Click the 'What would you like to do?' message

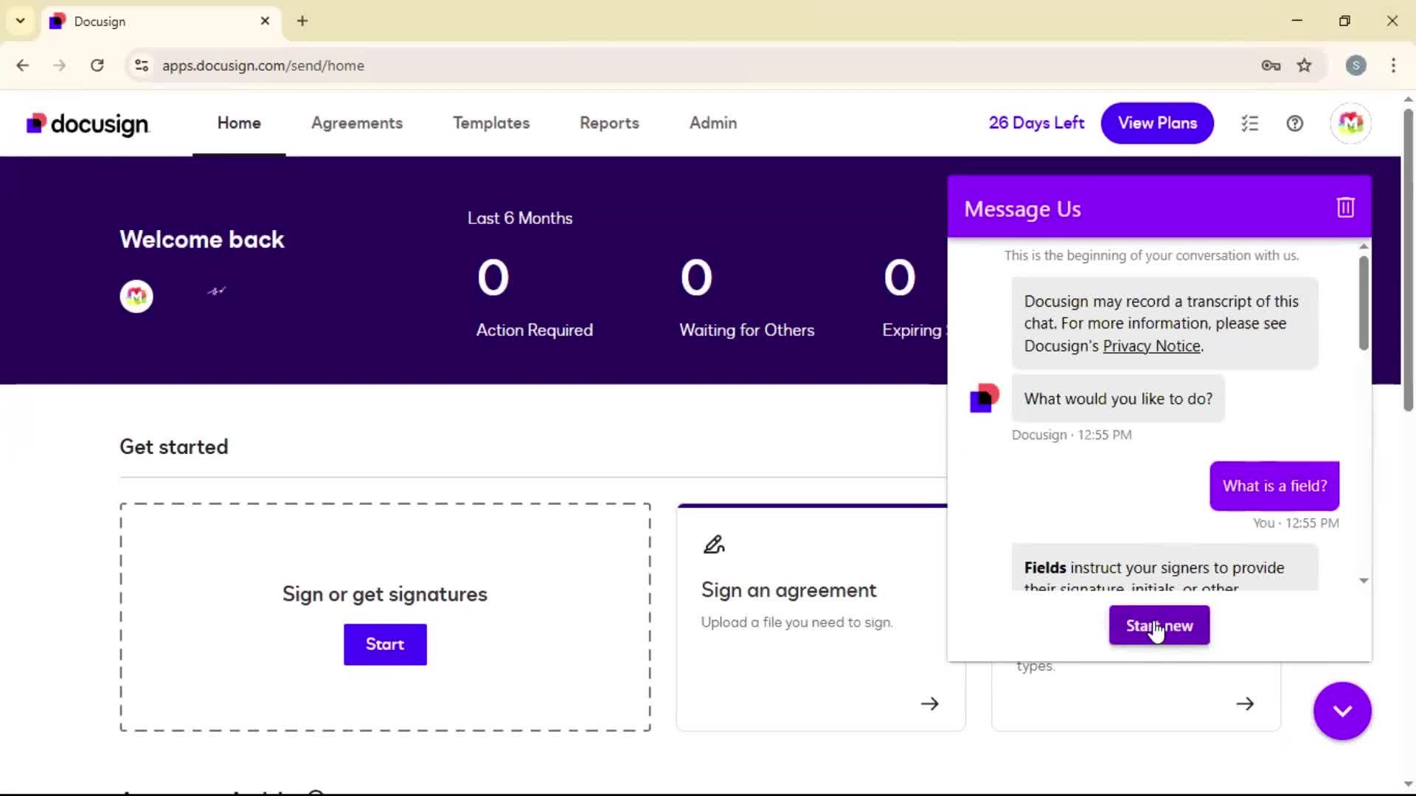tap(1118, 399)
